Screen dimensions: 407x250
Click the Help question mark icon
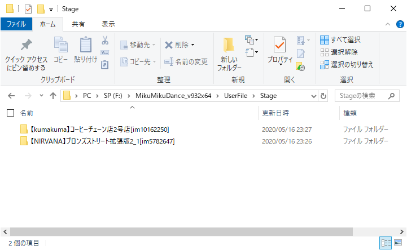[x=400, y=24]
